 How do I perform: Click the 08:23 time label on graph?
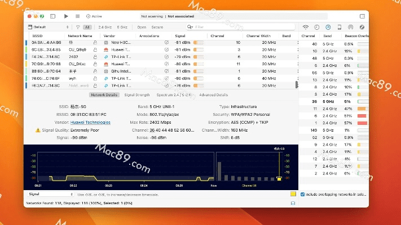click(x=108, y=186)
